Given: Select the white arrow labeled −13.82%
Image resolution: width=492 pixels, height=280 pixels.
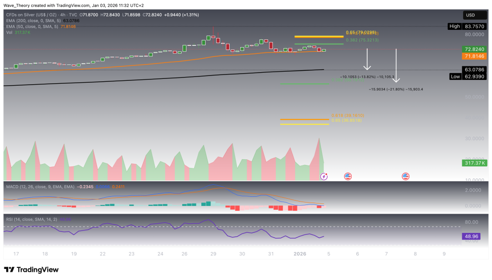Looking at the screenshot, I should (x=368, y=60).
